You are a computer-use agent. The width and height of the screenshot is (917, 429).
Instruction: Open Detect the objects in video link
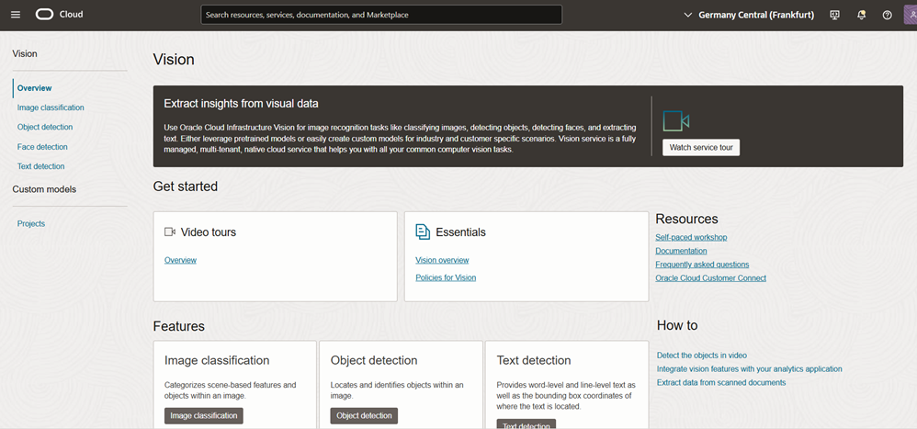tap(702, 355)
